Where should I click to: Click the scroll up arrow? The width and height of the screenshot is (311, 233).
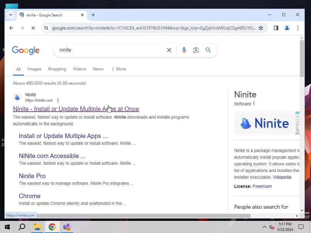point(302,38)
